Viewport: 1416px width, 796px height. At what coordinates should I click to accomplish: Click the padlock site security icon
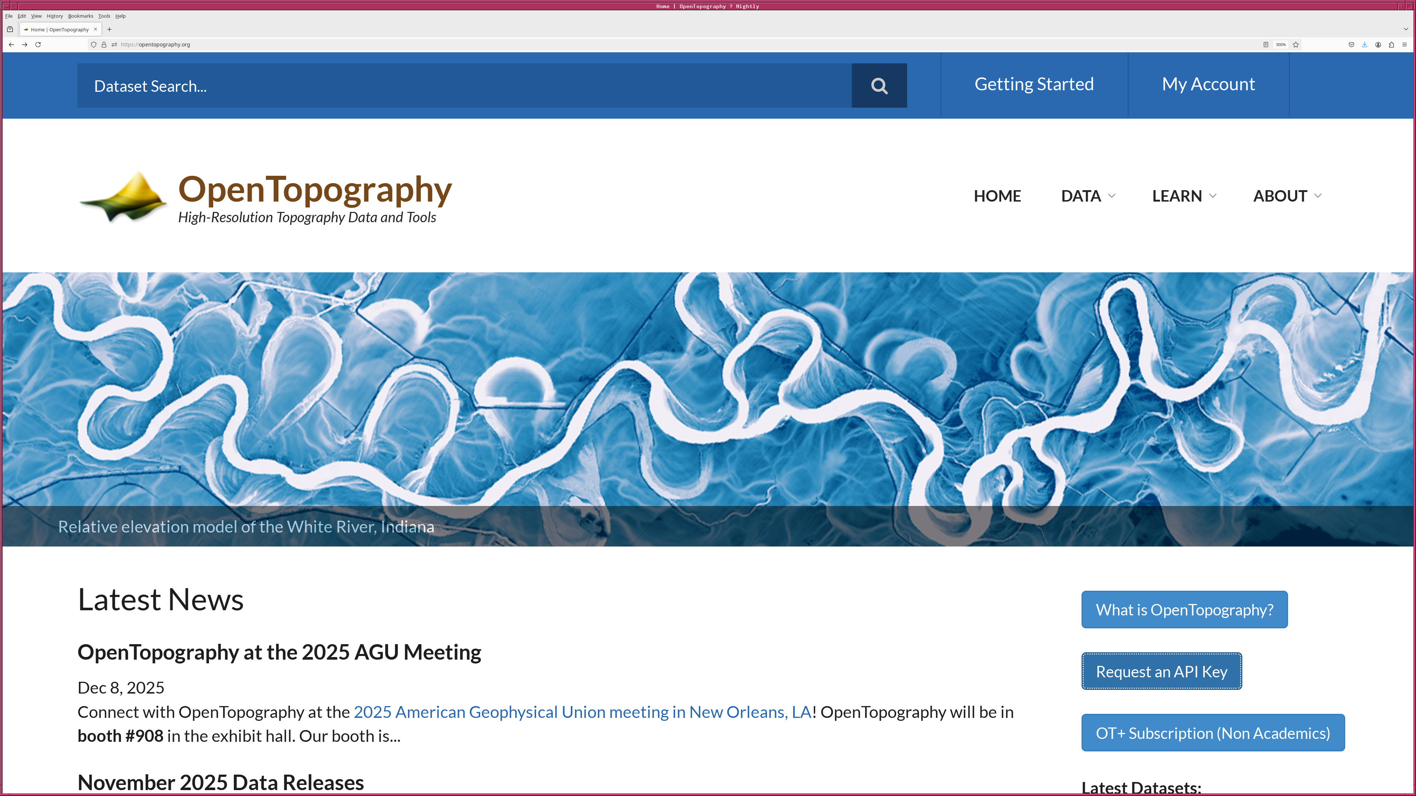103,45
